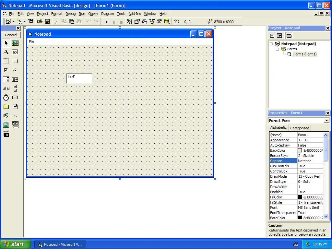
Task: Click the FillColor property color swatch
Action: pyautogui.click(x=300, y=197)
